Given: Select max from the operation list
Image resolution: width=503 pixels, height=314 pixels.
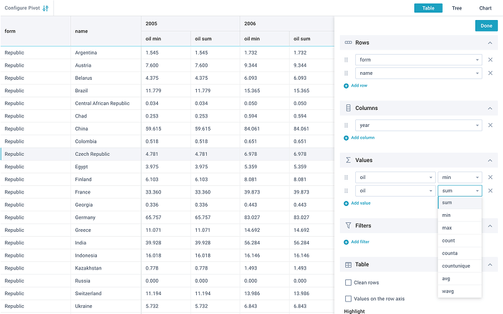Looking at the screenshot, I should pos(460,228).
